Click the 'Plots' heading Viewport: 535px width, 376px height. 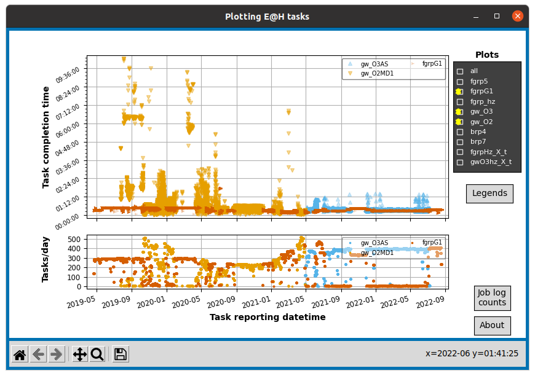tap(487, 55)
